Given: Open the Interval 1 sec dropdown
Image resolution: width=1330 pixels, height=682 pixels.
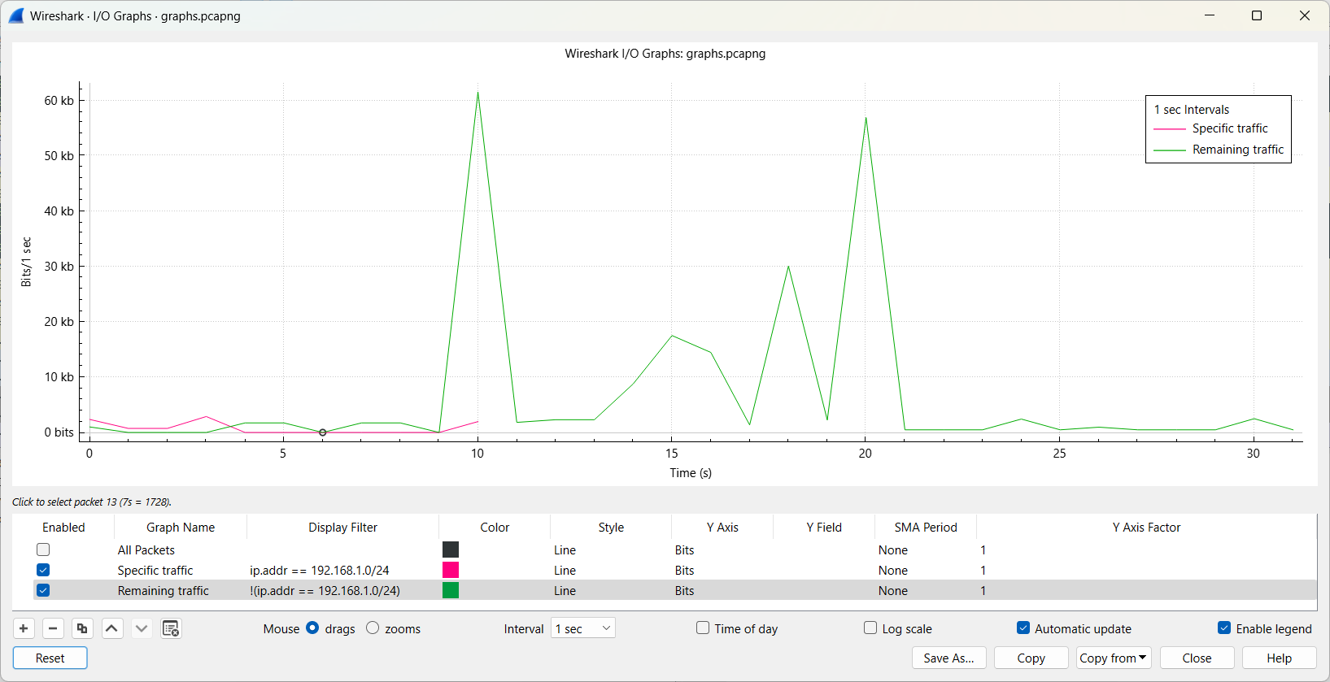Looking at the screenshot, I should tap(583, 628).
